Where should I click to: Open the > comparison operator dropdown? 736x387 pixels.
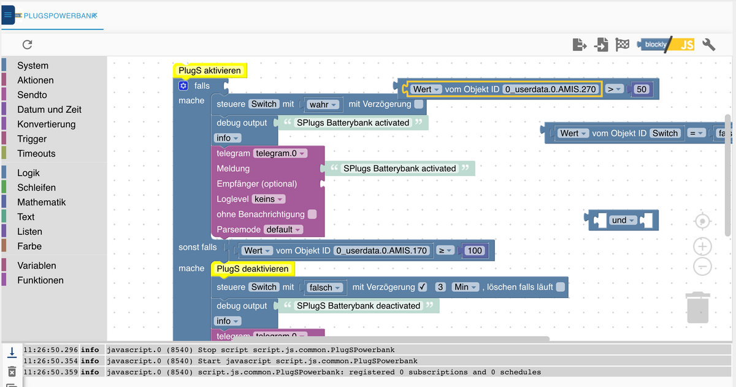coord(614,89)
